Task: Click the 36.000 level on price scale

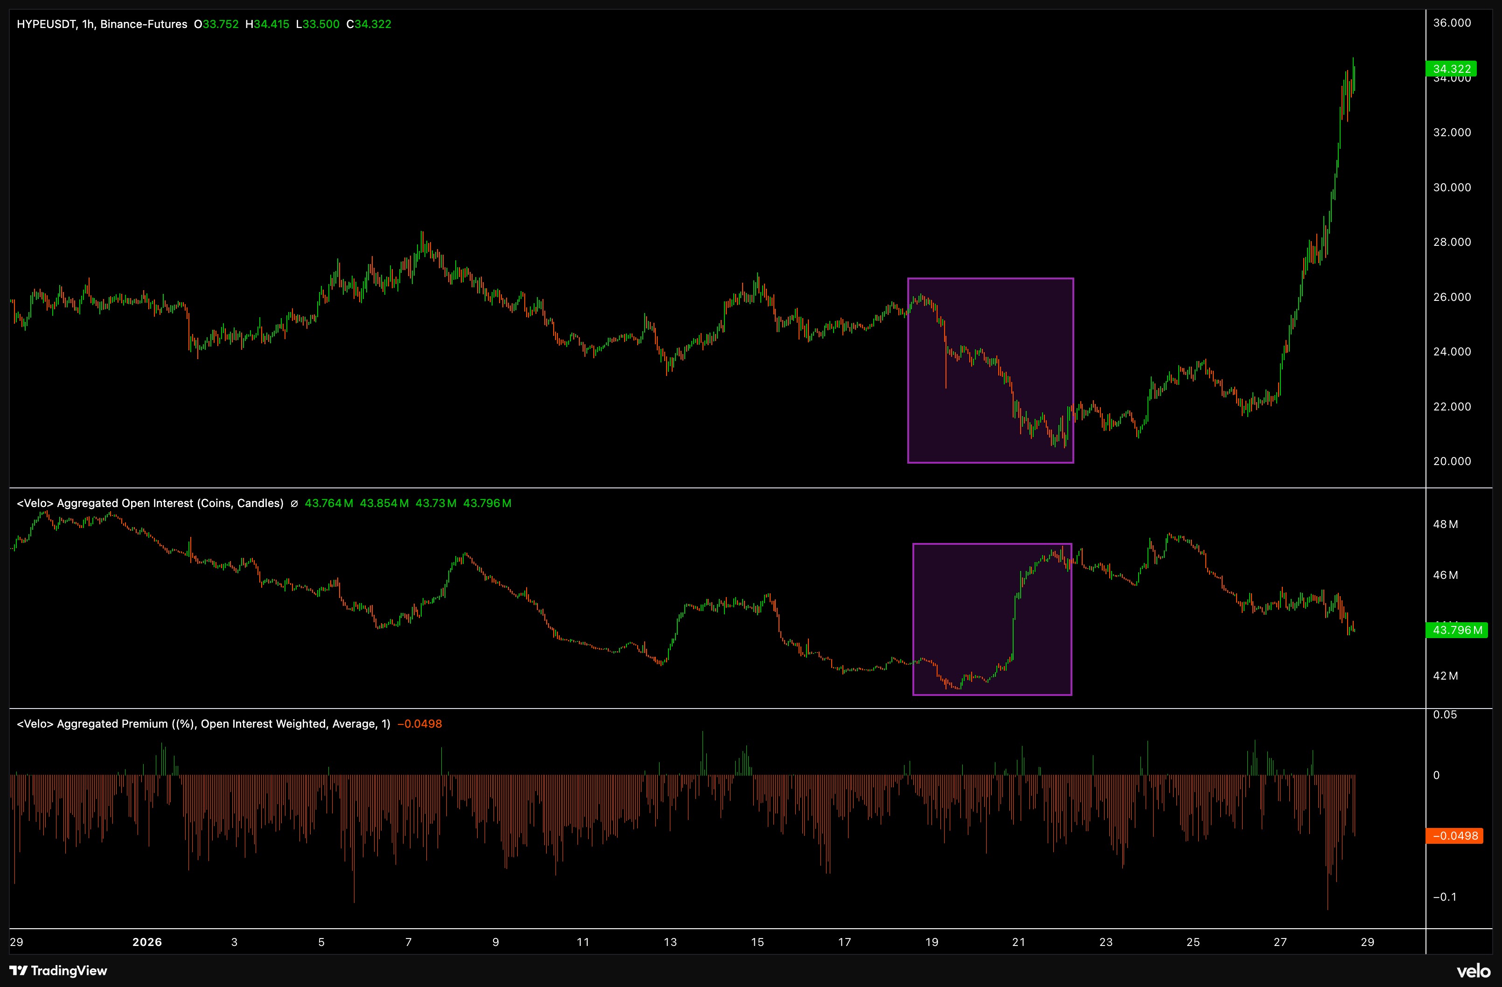Action: pos(1452,23)
